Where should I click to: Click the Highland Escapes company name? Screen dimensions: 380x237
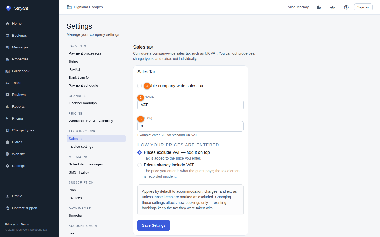pos(88,7)
